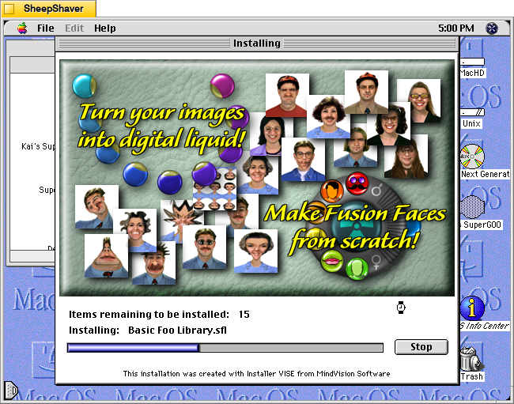Click the male symbol on the dial
The width and height of the screenshot is (514, 404).
click(376, 190)
